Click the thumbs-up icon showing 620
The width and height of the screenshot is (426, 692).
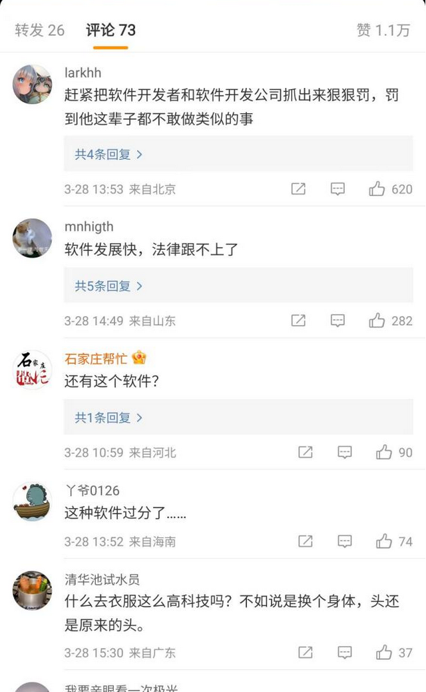pyautogui.click(x=376, y=189)
